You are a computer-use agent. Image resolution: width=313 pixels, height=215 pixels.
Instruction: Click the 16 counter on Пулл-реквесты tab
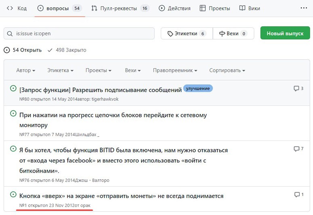click(x=145, y=8)
